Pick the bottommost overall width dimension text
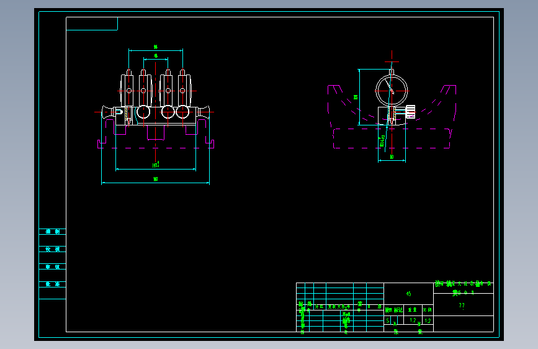The width and height of the screenshot is (538, 349). [x=155, y=179]
